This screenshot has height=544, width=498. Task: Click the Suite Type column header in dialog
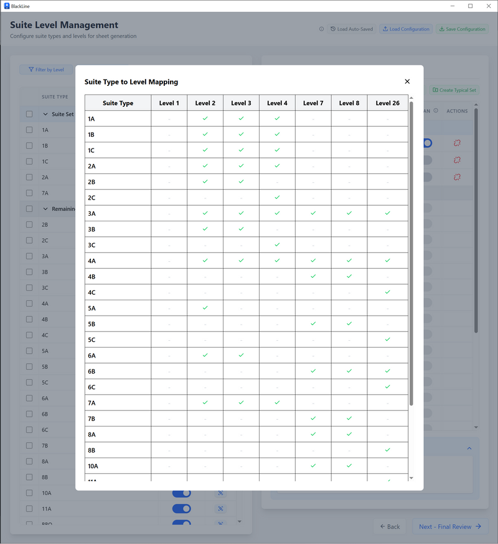(118, 103)
